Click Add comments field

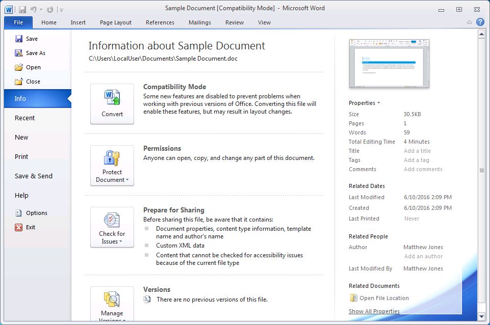tap(423, 169)
